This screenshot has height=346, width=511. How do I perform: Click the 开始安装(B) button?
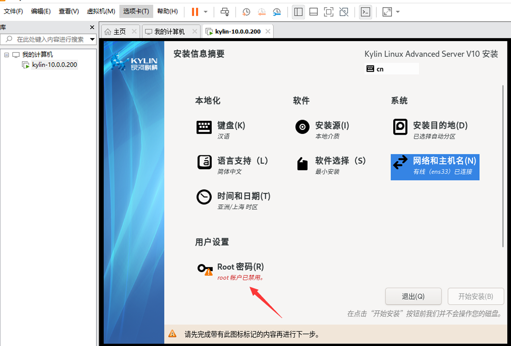(x=476, y=296)
